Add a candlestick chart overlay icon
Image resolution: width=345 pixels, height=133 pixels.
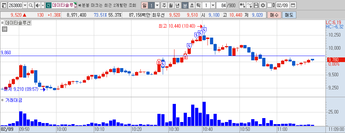coord(242,5)
